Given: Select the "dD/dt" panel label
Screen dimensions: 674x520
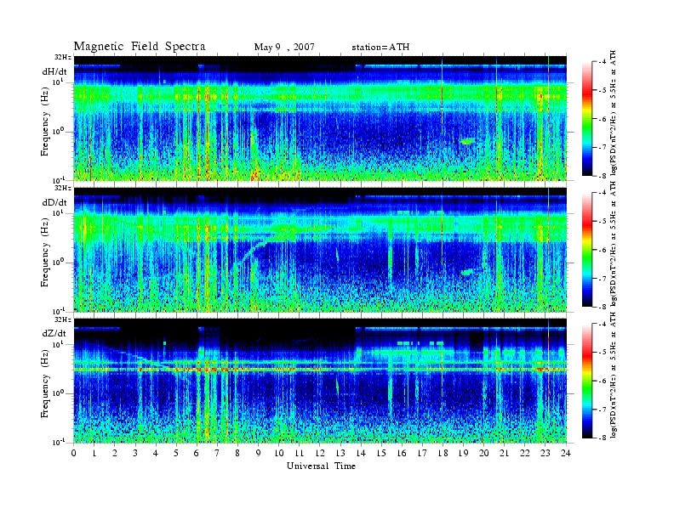Looking at the screenshot, I should coord(54,202).
